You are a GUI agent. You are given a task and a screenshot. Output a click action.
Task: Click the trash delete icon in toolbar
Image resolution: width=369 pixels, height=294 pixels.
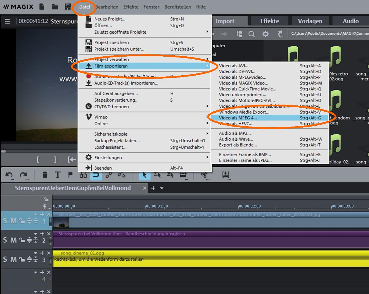pos(45,175)
